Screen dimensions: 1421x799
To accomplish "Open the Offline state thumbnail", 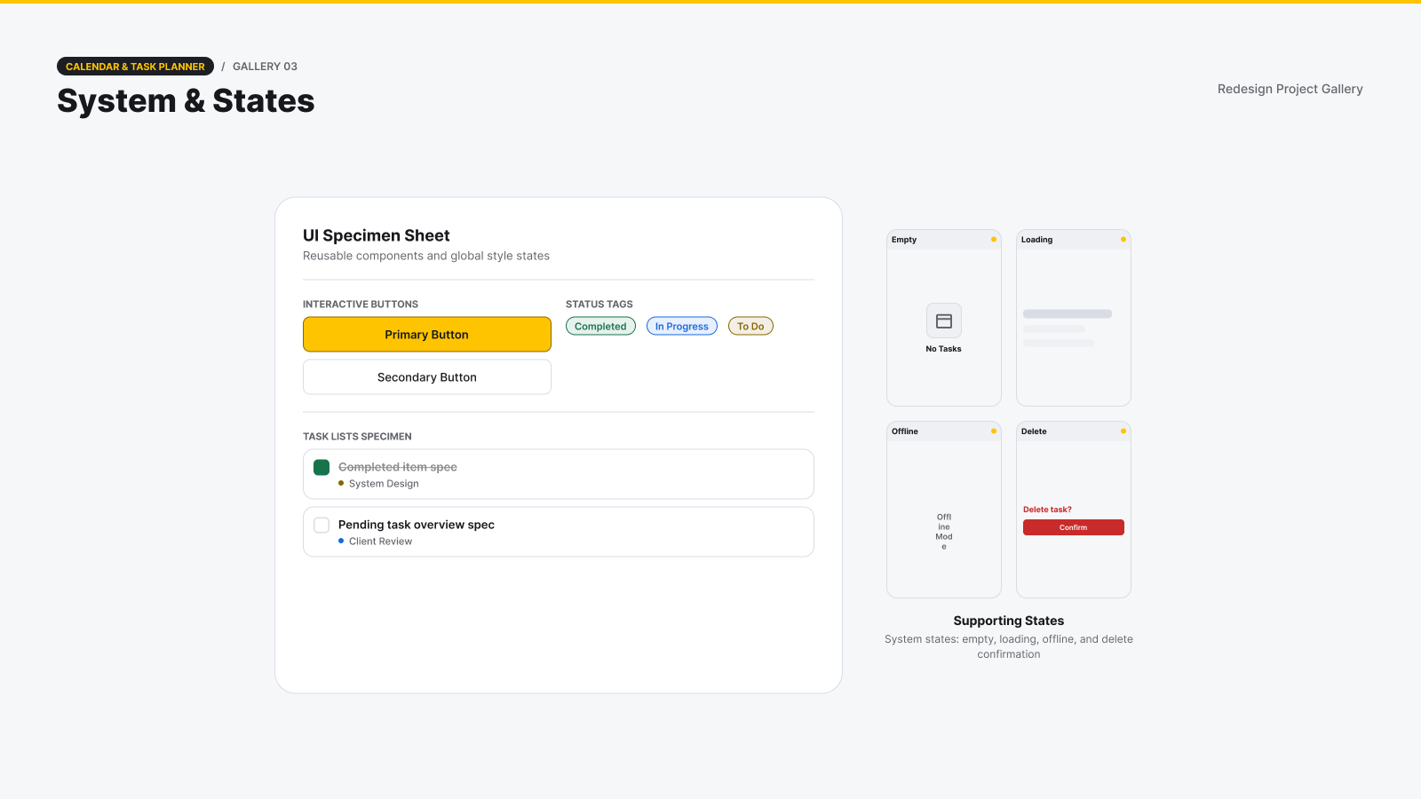I will pos(944,510).
